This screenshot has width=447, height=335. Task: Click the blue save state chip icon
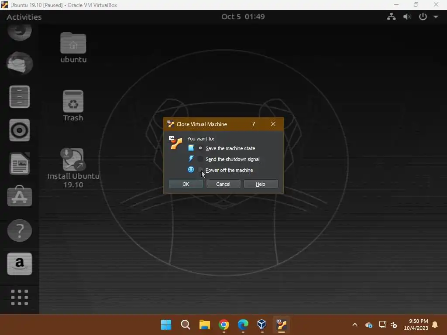click(x=191, y=148)
